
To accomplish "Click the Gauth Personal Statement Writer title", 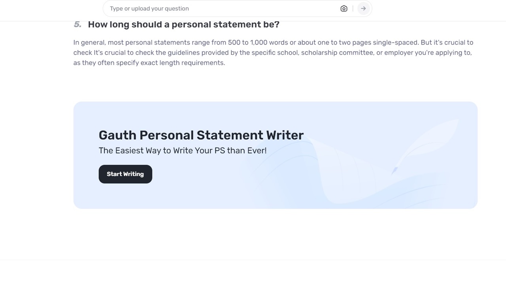I will tap(201, 135).
